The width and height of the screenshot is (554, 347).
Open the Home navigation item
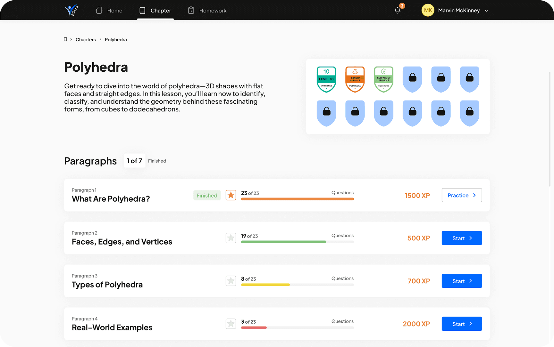[109, 10]
